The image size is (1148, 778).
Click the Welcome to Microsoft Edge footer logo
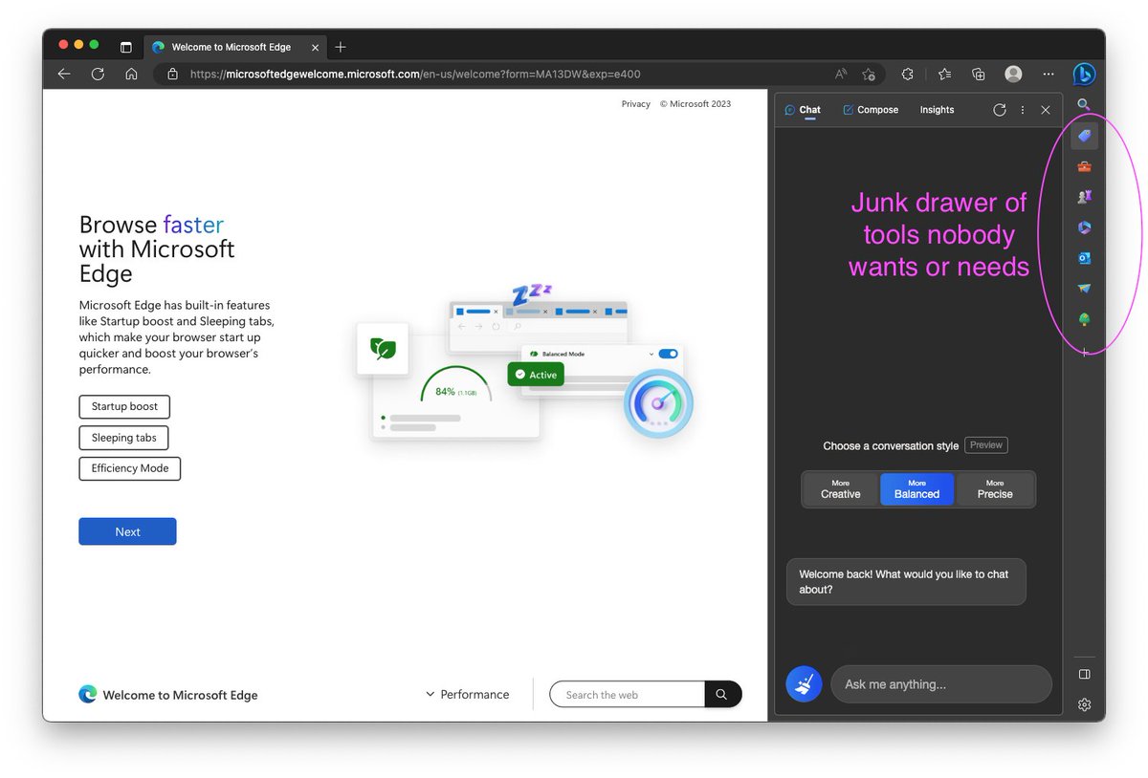point(167,695)
